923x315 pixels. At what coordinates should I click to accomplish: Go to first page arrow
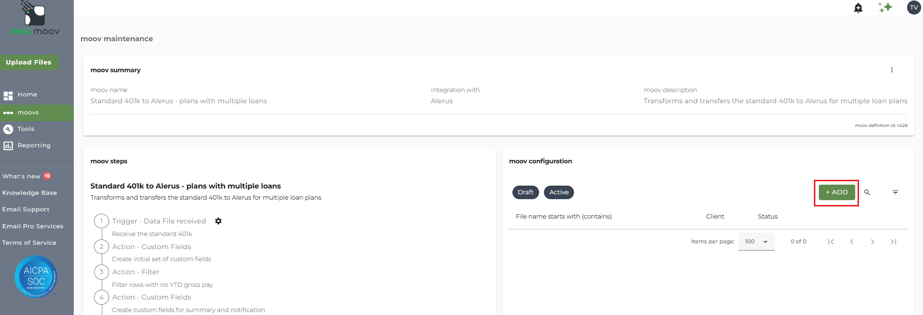(x=831, y=241)
